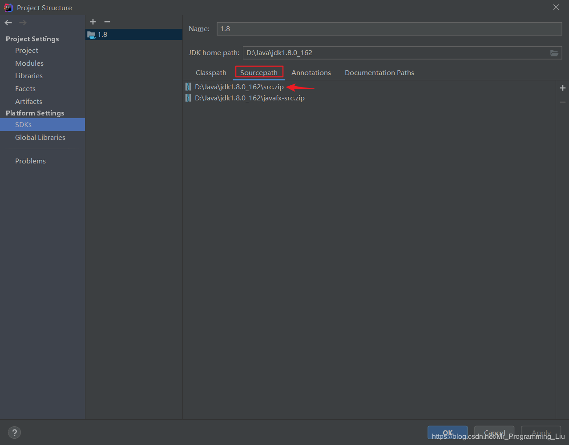
Task: Open Libraries settings page
Action: tap(29, 76)
